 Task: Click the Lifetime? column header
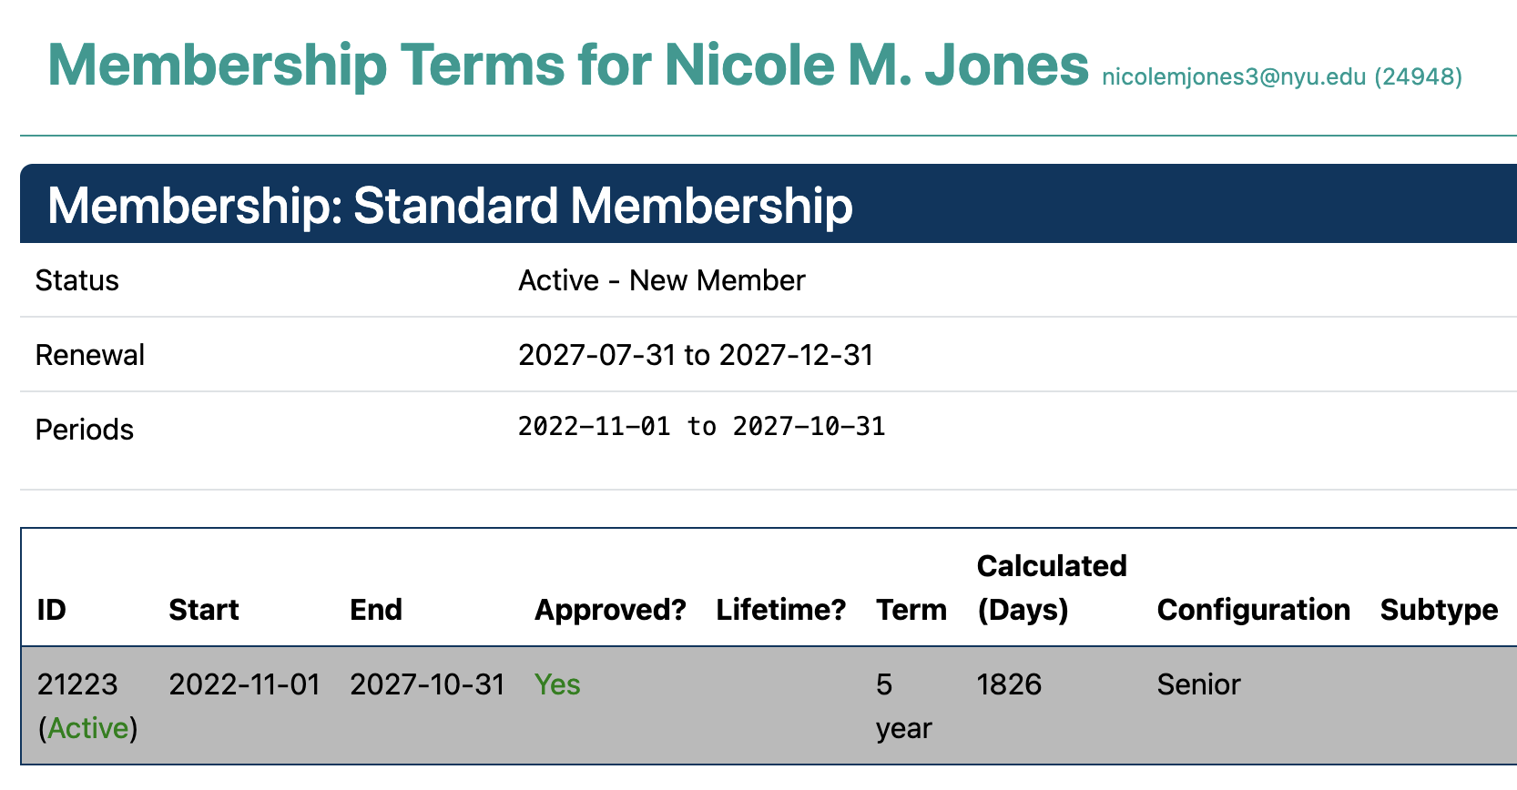click(x=781, y=610)
